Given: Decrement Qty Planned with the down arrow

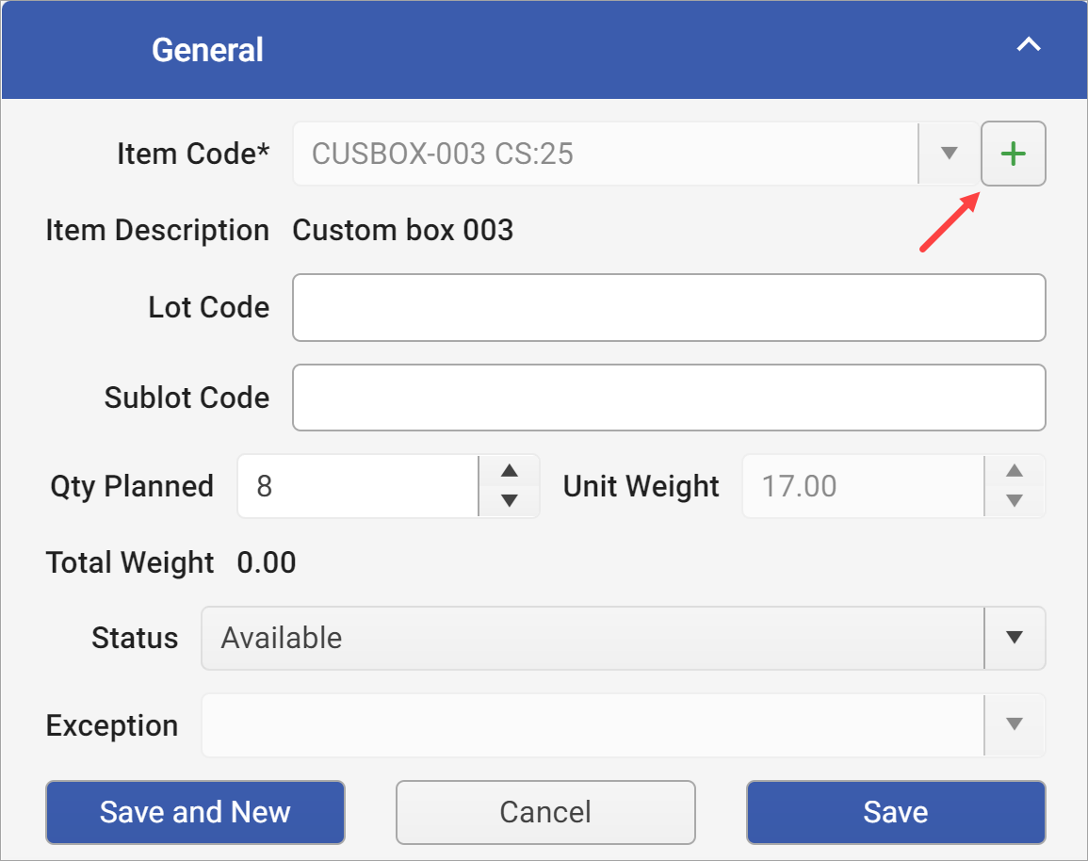Looking at the screenshot, I should pyautogui.click(x=509, y=500).
